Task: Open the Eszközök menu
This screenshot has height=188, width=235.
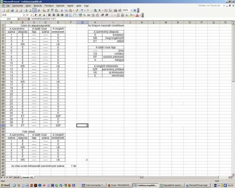Action: pos(60,6)
